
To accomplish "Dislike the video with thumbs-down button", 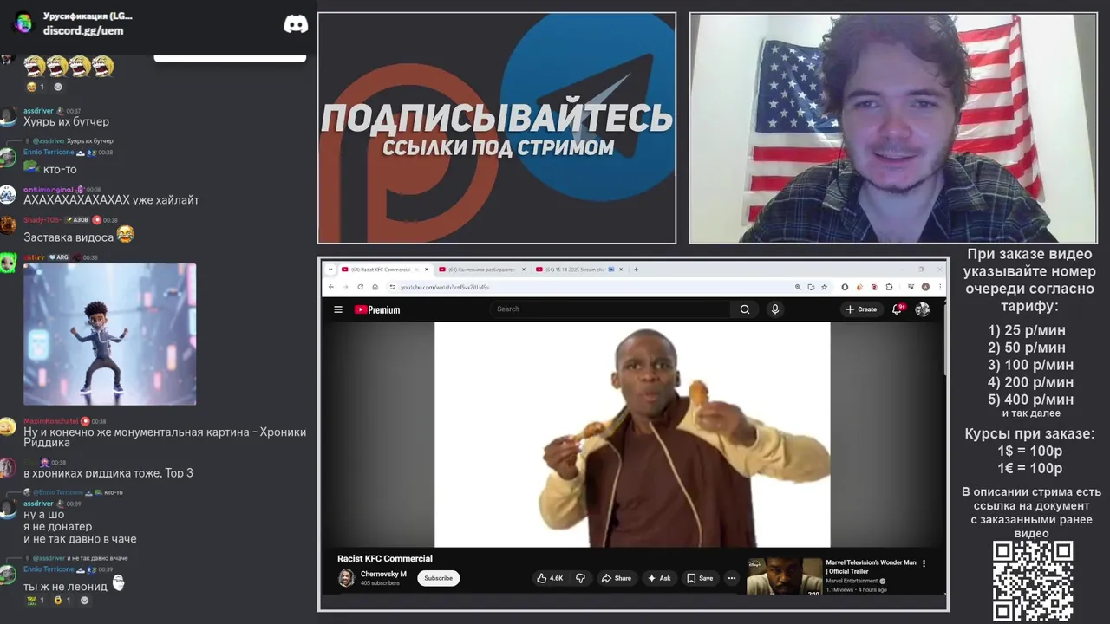I will [x=580, y=578].
